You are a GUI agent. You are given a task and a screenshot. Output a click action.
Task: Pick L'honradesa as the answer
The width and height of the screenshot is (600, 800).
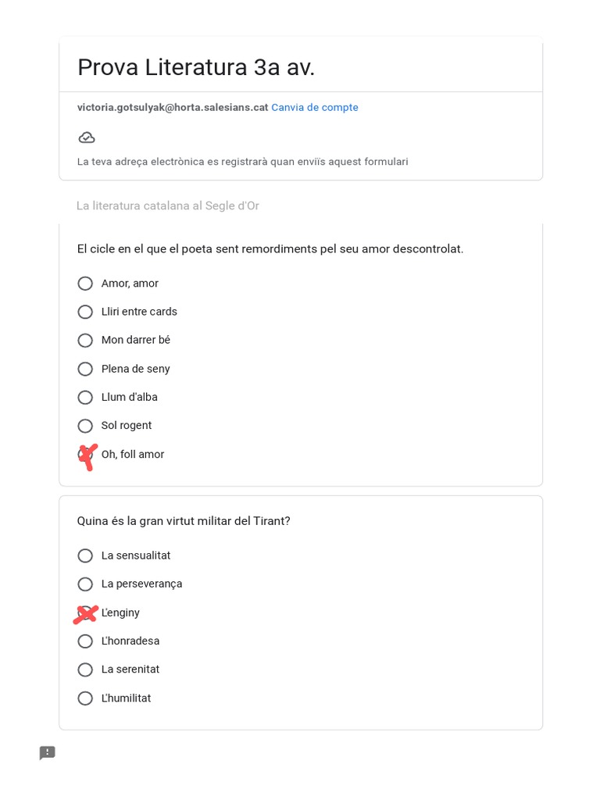(85, 641)
